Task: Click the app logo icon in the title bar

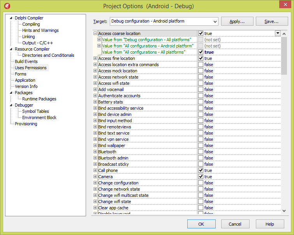Action: (7, 6)
